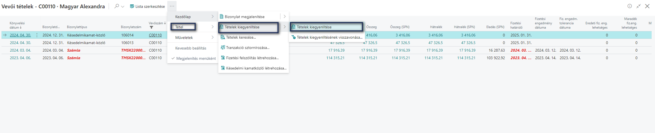This screenshot has height=133, width=655.
Task: Click the 2023. 04. 14. tolerance date cell
Action: [570, 58]
